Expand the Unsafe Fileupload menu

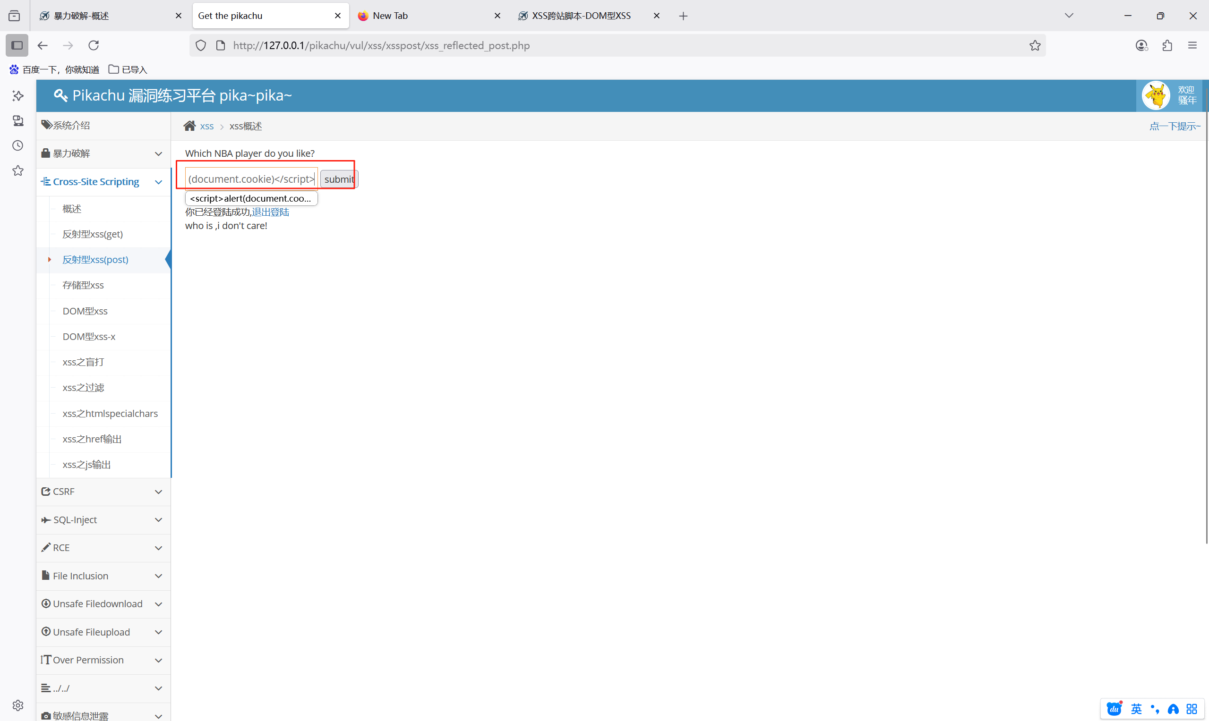tap(103, 632)
